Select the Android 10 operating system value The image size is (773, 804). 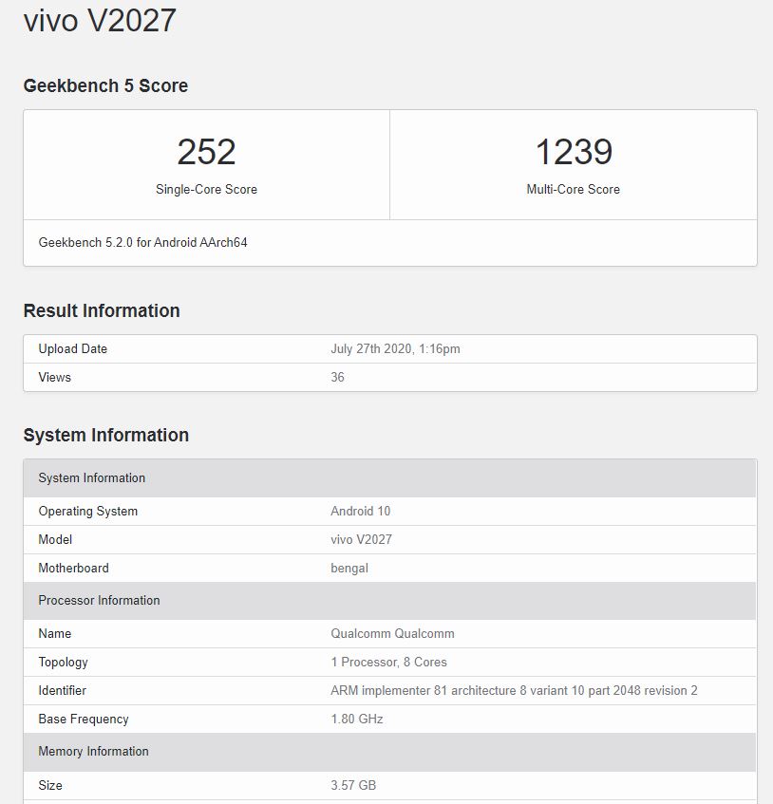coord(360,512)
